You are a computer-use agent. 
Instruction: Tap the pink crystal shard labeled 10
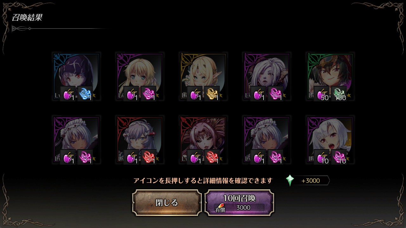[x=339, y=157]
